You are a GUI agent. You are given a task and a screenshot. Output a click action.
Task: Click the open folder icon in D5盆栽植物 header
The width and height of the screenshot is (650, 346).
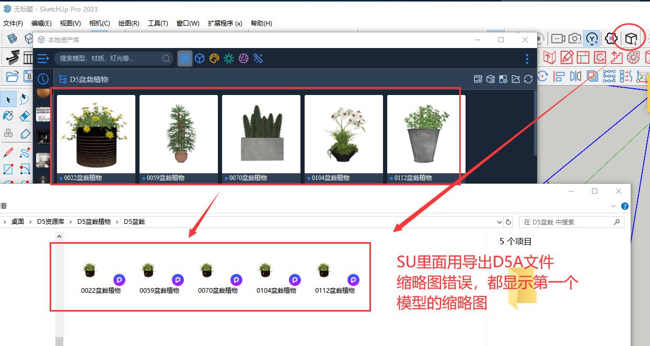pyautogui.click(x=516, y=79)
